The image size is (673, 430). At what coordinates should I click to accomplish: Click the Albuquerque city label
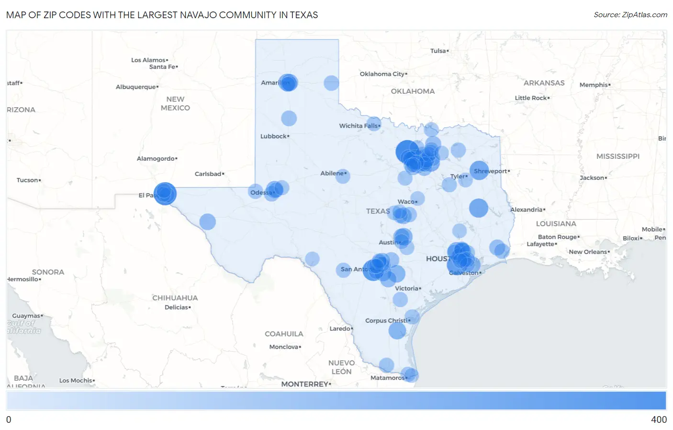137,87
